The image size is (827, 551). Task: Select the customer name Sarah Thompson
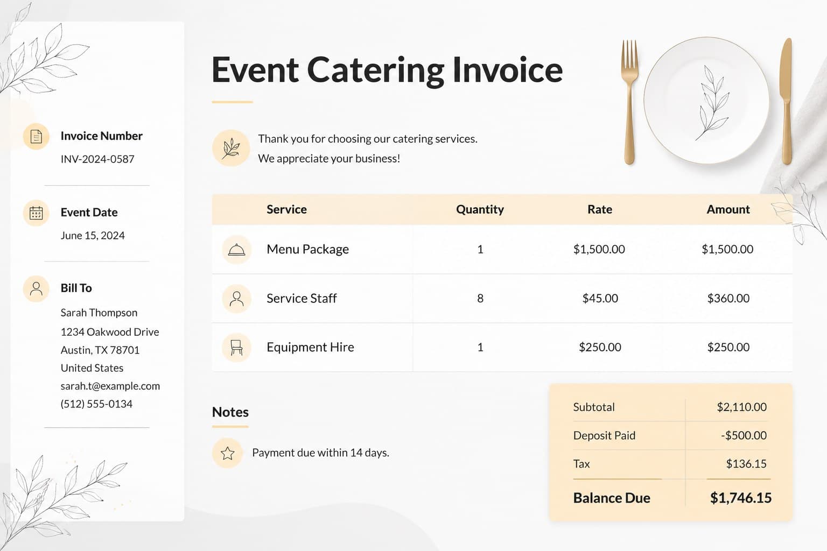[99, 313]
